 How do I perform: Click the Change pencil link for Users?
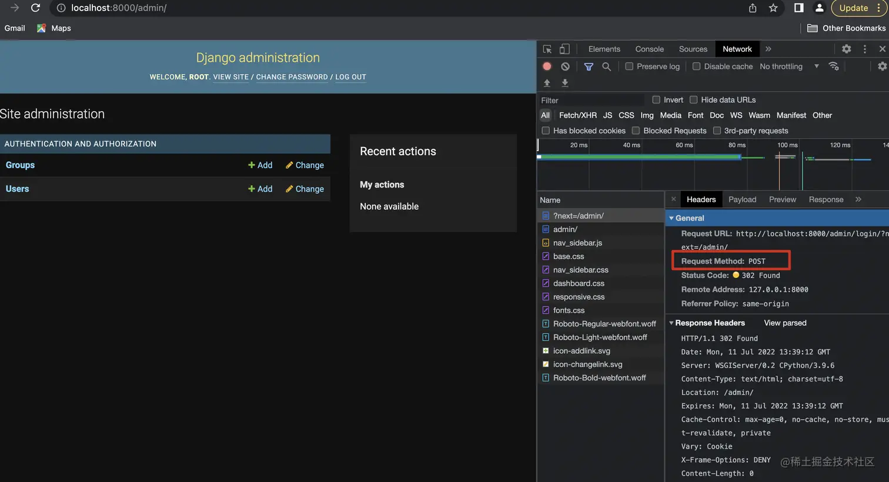tap(305, 189)
